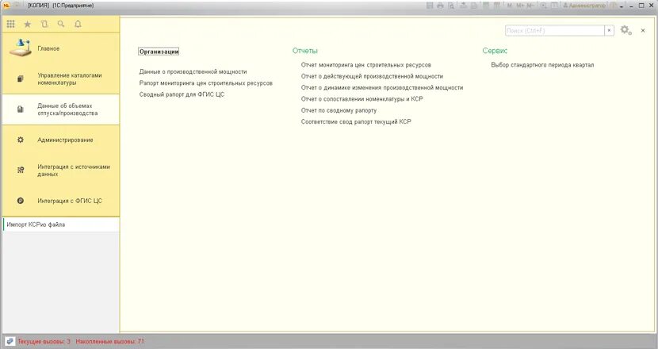Screen dimensions: 658x349
Task: Open Данные о производственной мощности
Action: pos(193,72)
